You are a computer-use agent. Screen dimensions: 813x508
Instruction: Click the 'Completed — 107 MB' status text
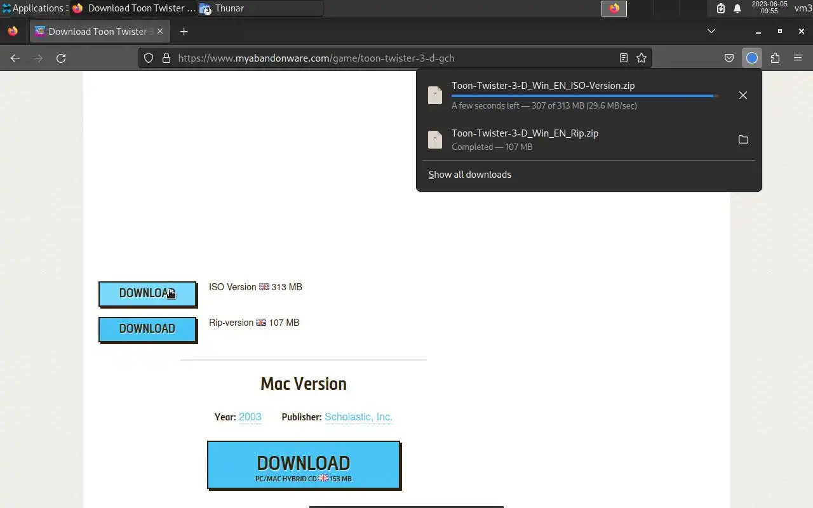pos(492,147)
